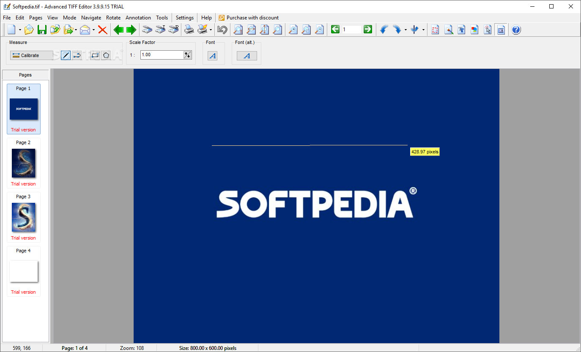Select the straight line measure tool
Viewport: 581px width, 352px height.
66,55
